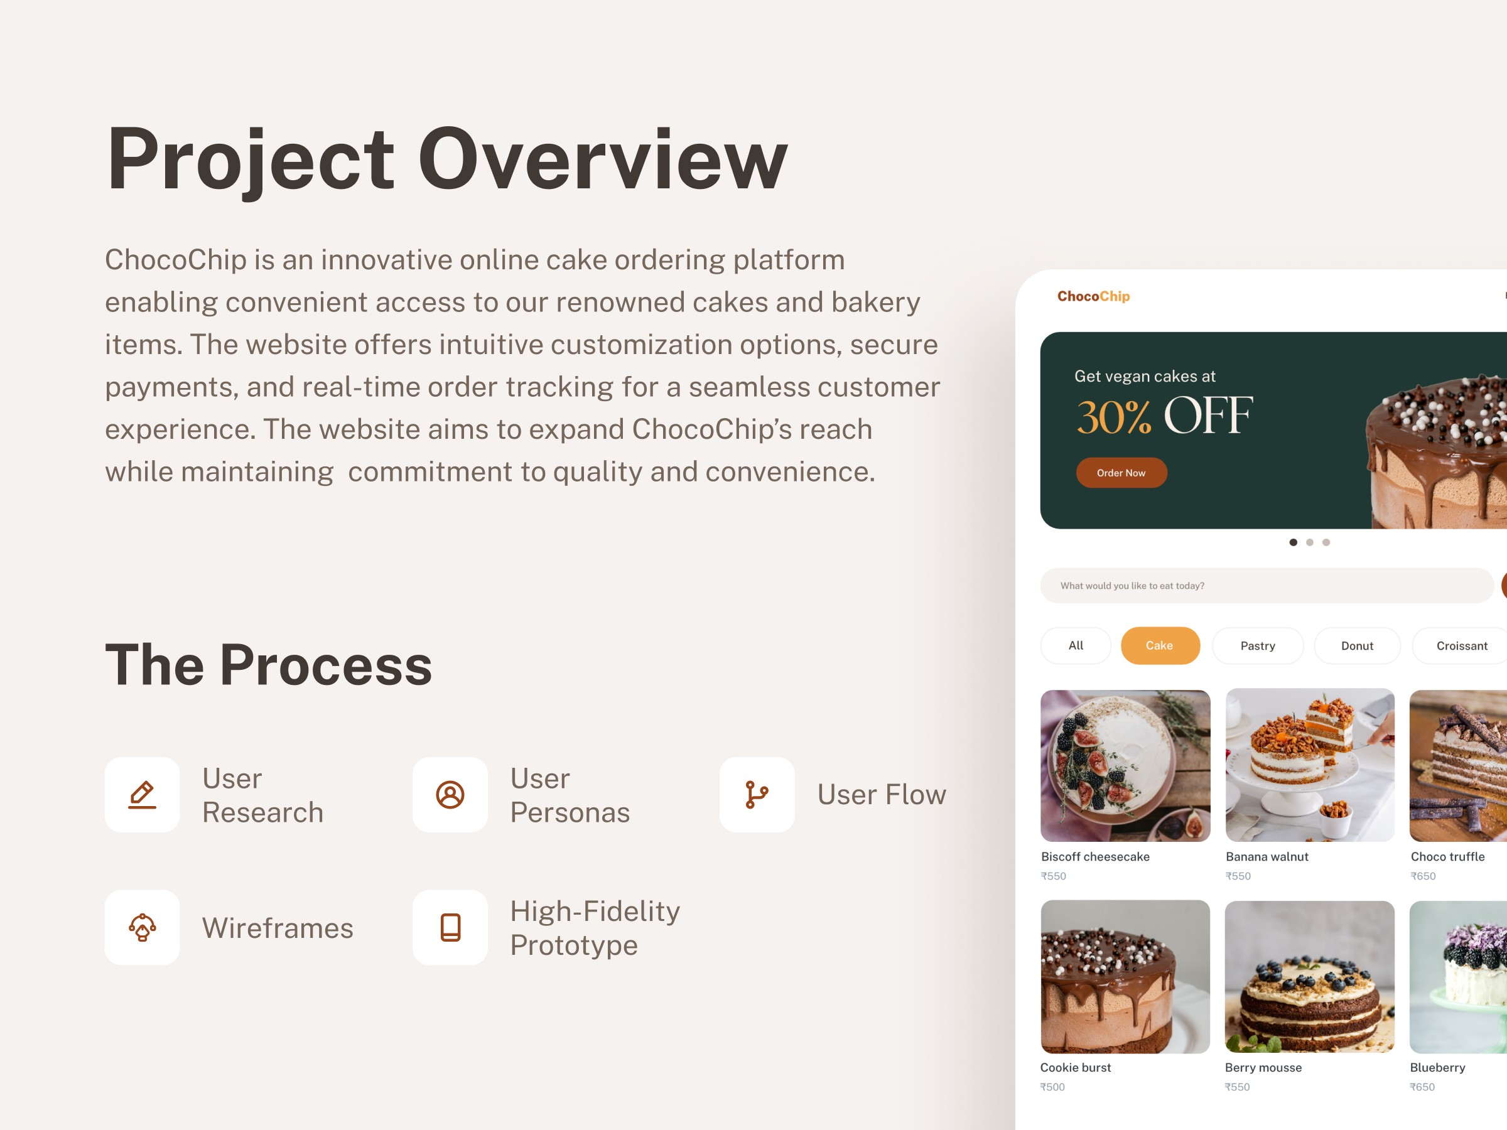1507x1130 pixels.
Task: Select the third carousel dot indicator
Action: tap(1326, 542)
